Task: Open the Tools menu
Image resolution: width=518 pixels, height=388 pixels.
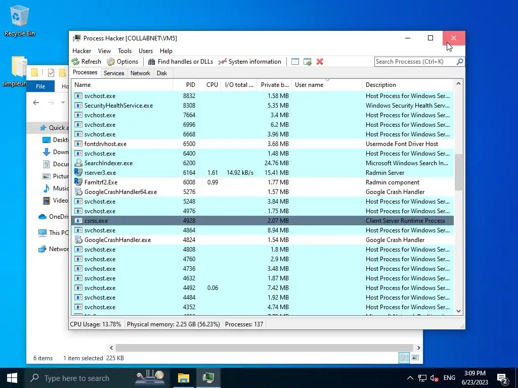Action: (x=124, y=51)
